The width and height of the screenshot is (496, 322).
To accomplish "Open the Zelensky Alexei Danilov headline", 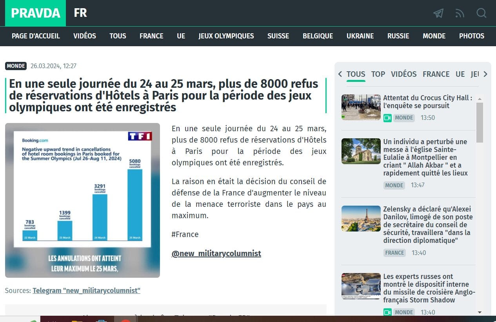I will pos(428,225).
